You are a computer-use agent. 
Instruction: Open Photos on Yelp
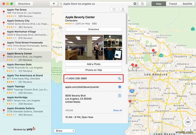[x=94, y=70]
